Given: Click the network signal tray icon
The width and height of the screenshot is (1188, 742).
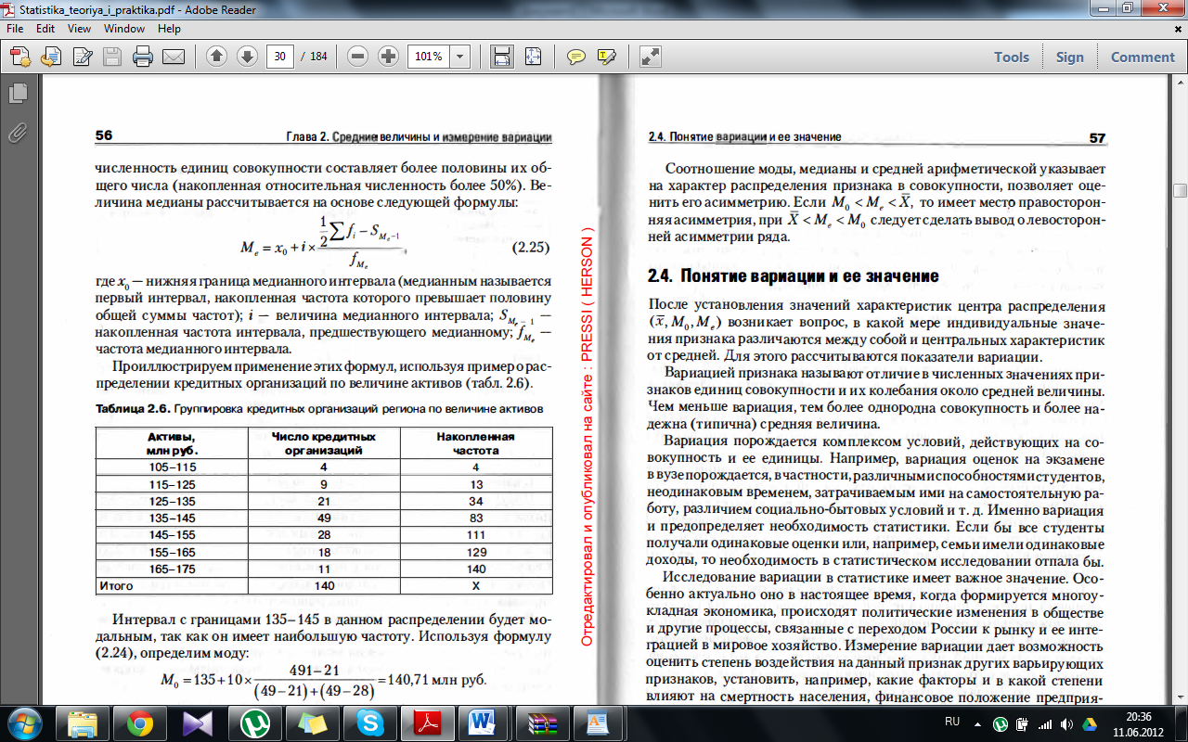Looking at the screenshot, I should coord(1045,723).
